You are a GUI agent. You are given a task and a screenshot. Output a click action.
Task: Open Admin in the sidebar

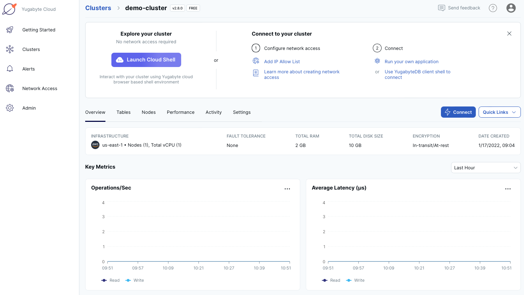click(29, 108)
